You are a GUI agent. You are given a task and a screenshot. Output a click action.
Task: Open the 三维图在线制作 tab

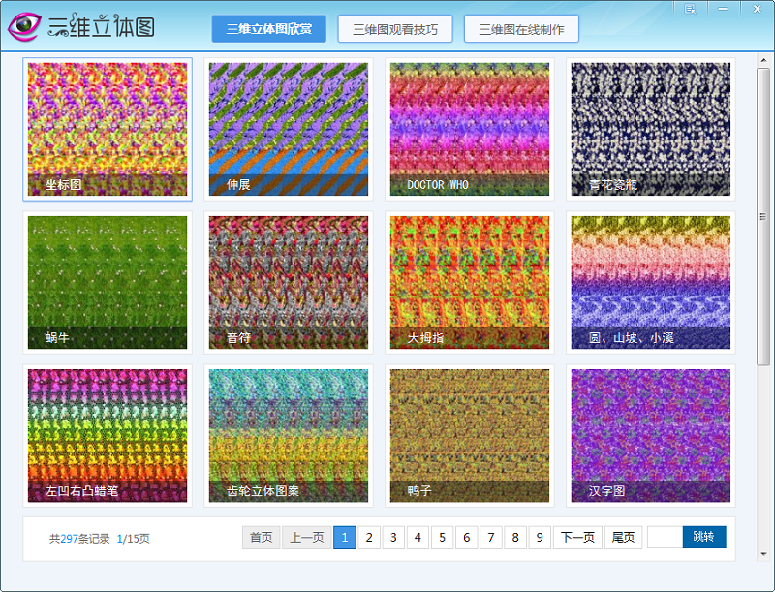tap(521, 28)
